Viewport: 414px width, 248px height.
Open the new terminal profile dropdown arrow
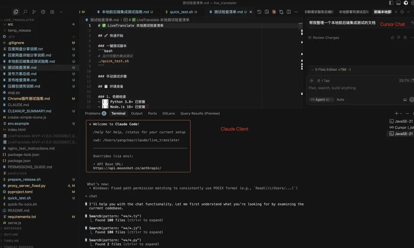(x=401, y=113)
